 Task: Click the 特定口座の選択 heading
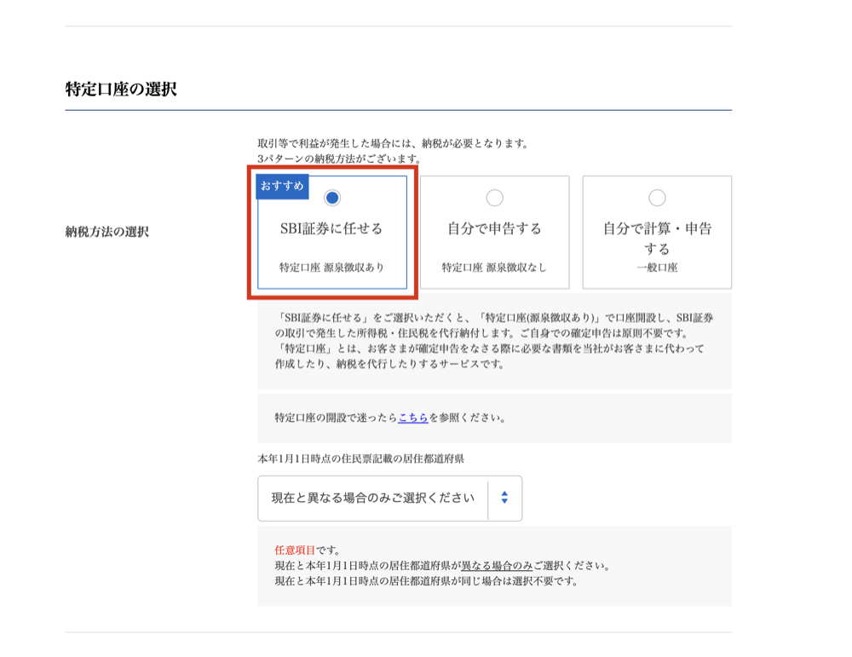[121, 89]
